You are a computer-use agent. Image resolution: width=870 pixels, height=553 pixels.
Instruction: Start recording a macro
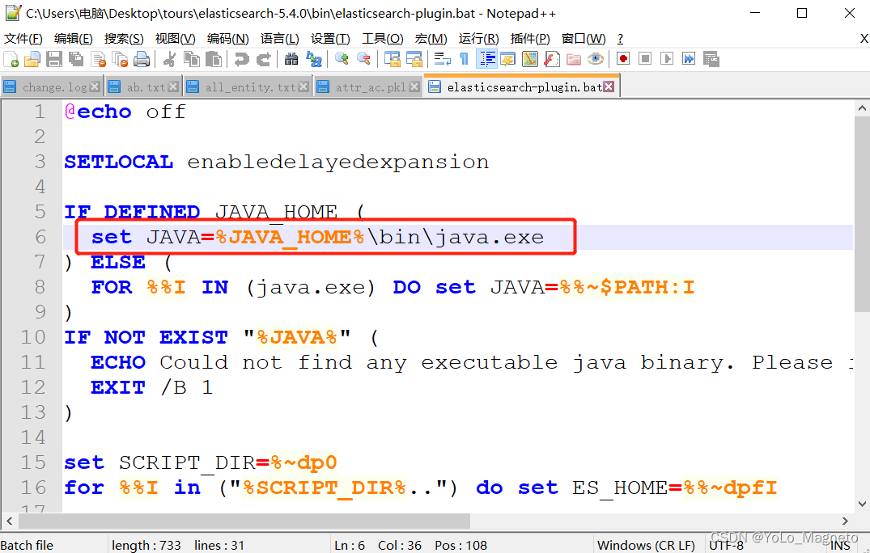(x=622, y=59)
